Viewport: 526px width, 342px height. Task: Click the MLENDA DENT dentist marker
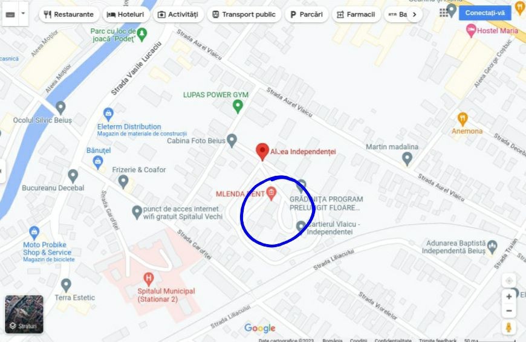271,193
